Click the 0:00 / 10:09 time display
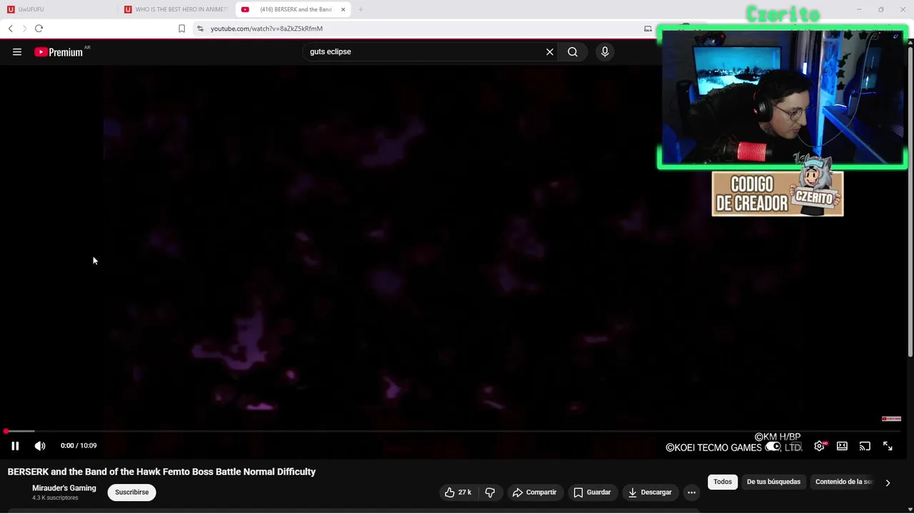This screenshot has width=914, height=514. [79, 445]
